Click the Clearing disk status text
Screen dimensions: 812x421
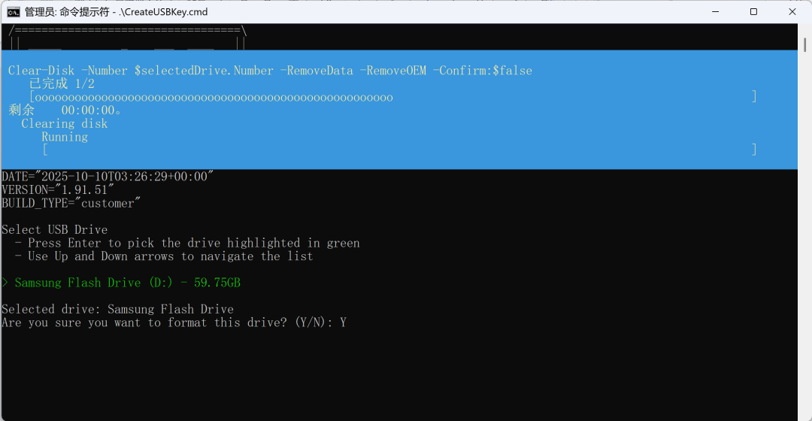64,124
